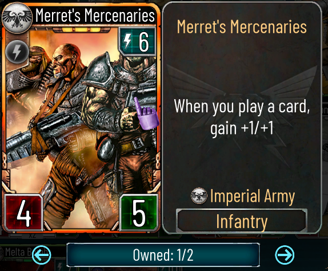Click the purple pointing hand cursor

coord(146,114)
